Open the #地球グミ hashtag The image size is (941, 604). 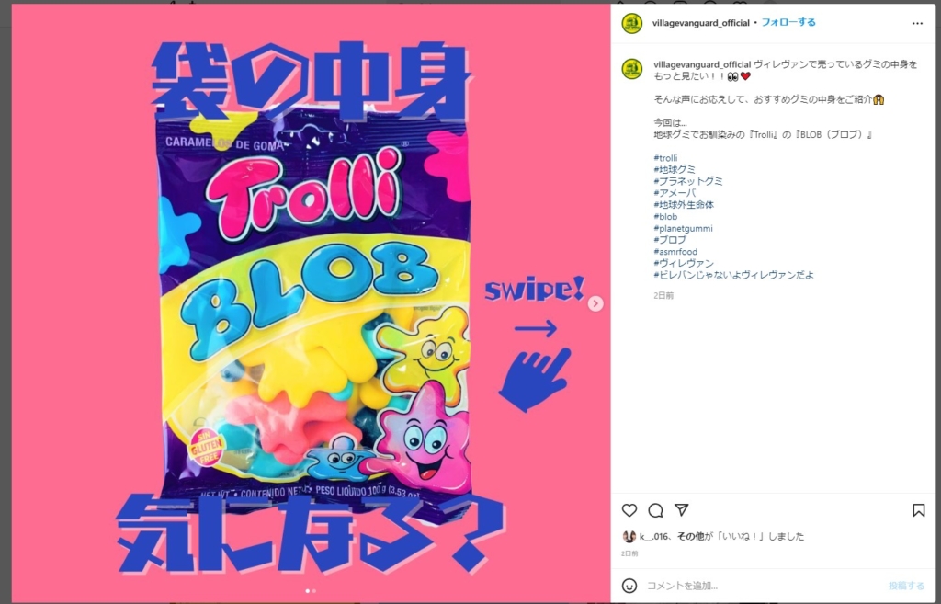point(675,170)
